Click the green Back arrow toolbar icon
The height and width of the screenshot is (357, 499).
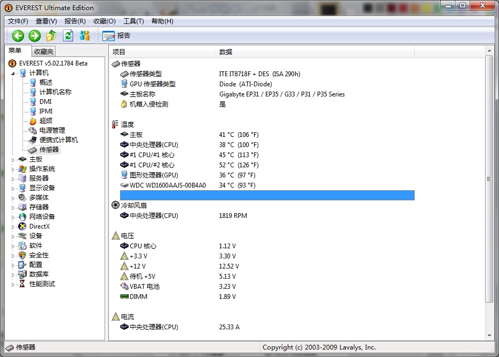point(18,36)
